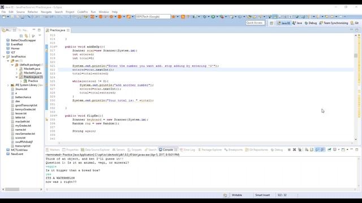Screen dimensions: 362x203
Task: Open the Source menu
Action: [x=20, y=12]
